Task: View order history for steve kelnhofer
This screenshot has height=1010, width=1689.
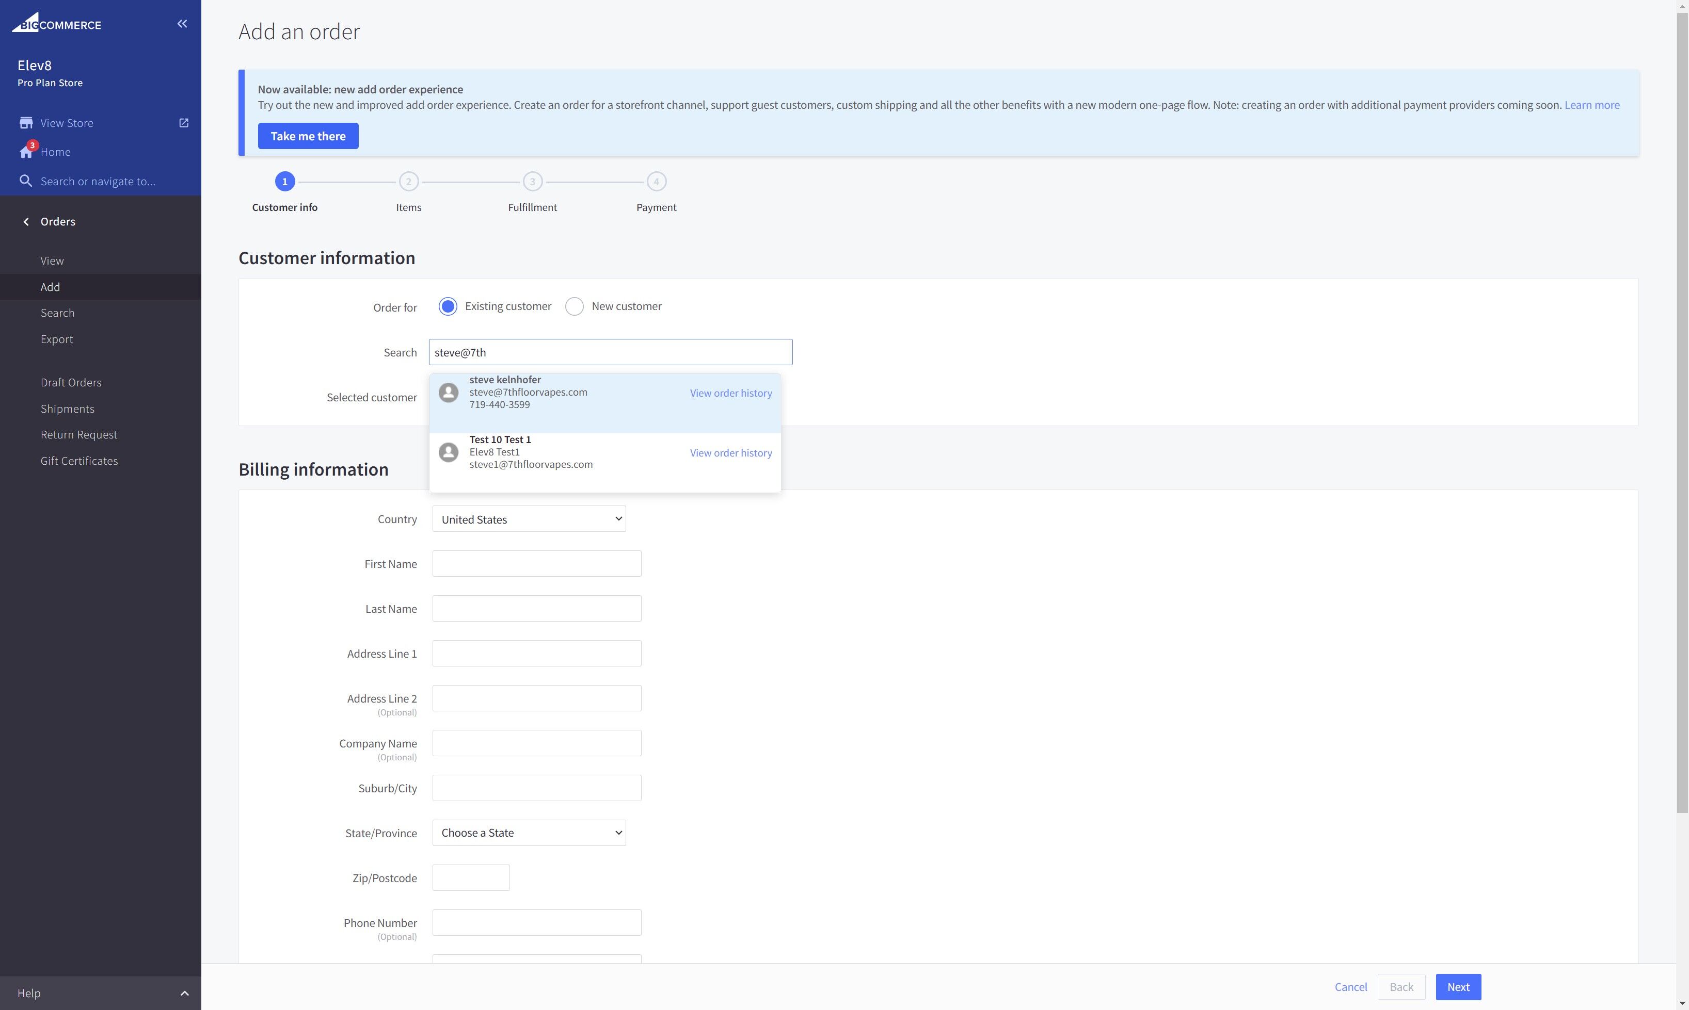Action: [730, 394]
